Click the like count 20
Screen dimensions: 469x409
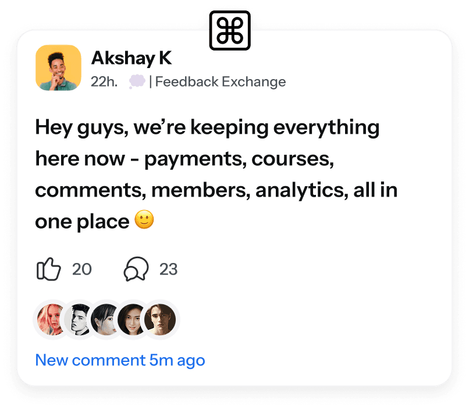tap(82, 269)
